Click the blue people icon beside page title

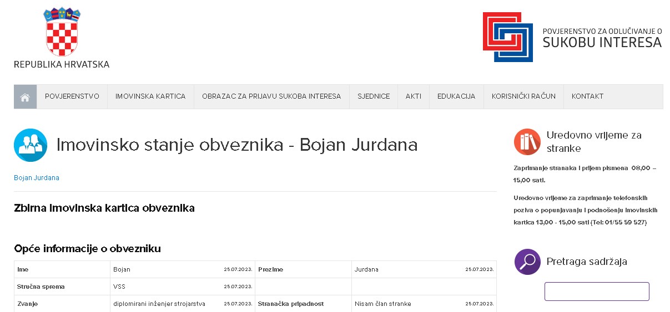pos(31,145)
